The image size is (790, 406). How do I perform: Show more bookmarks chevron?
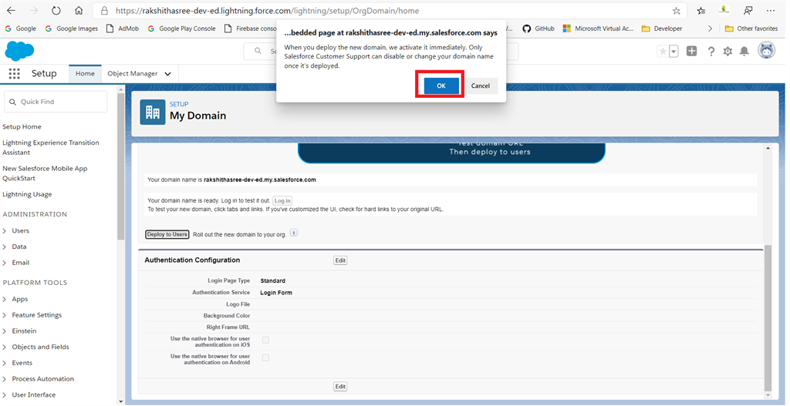[x=710, y=29]
